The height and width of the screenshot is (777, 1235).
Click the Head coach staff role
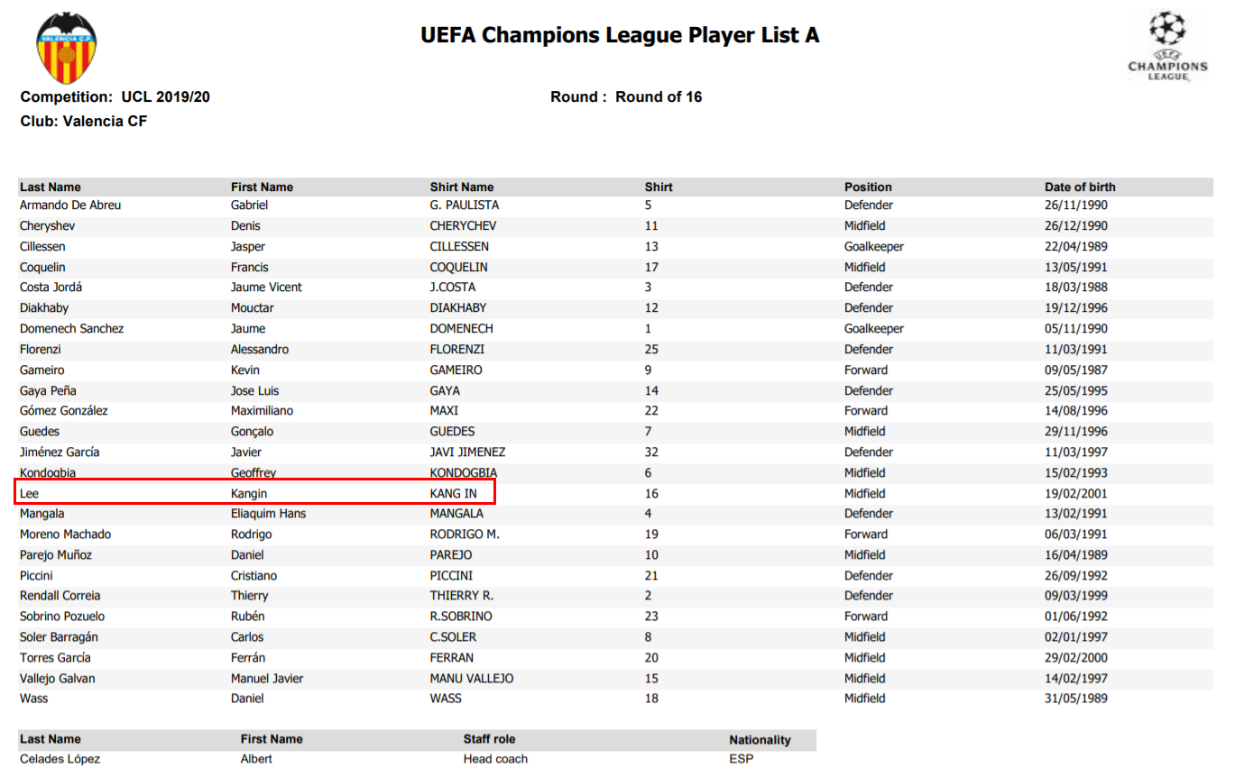pos(495,759)
